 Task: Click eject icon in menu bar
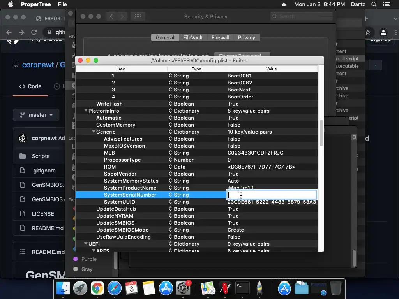[284, 4]
